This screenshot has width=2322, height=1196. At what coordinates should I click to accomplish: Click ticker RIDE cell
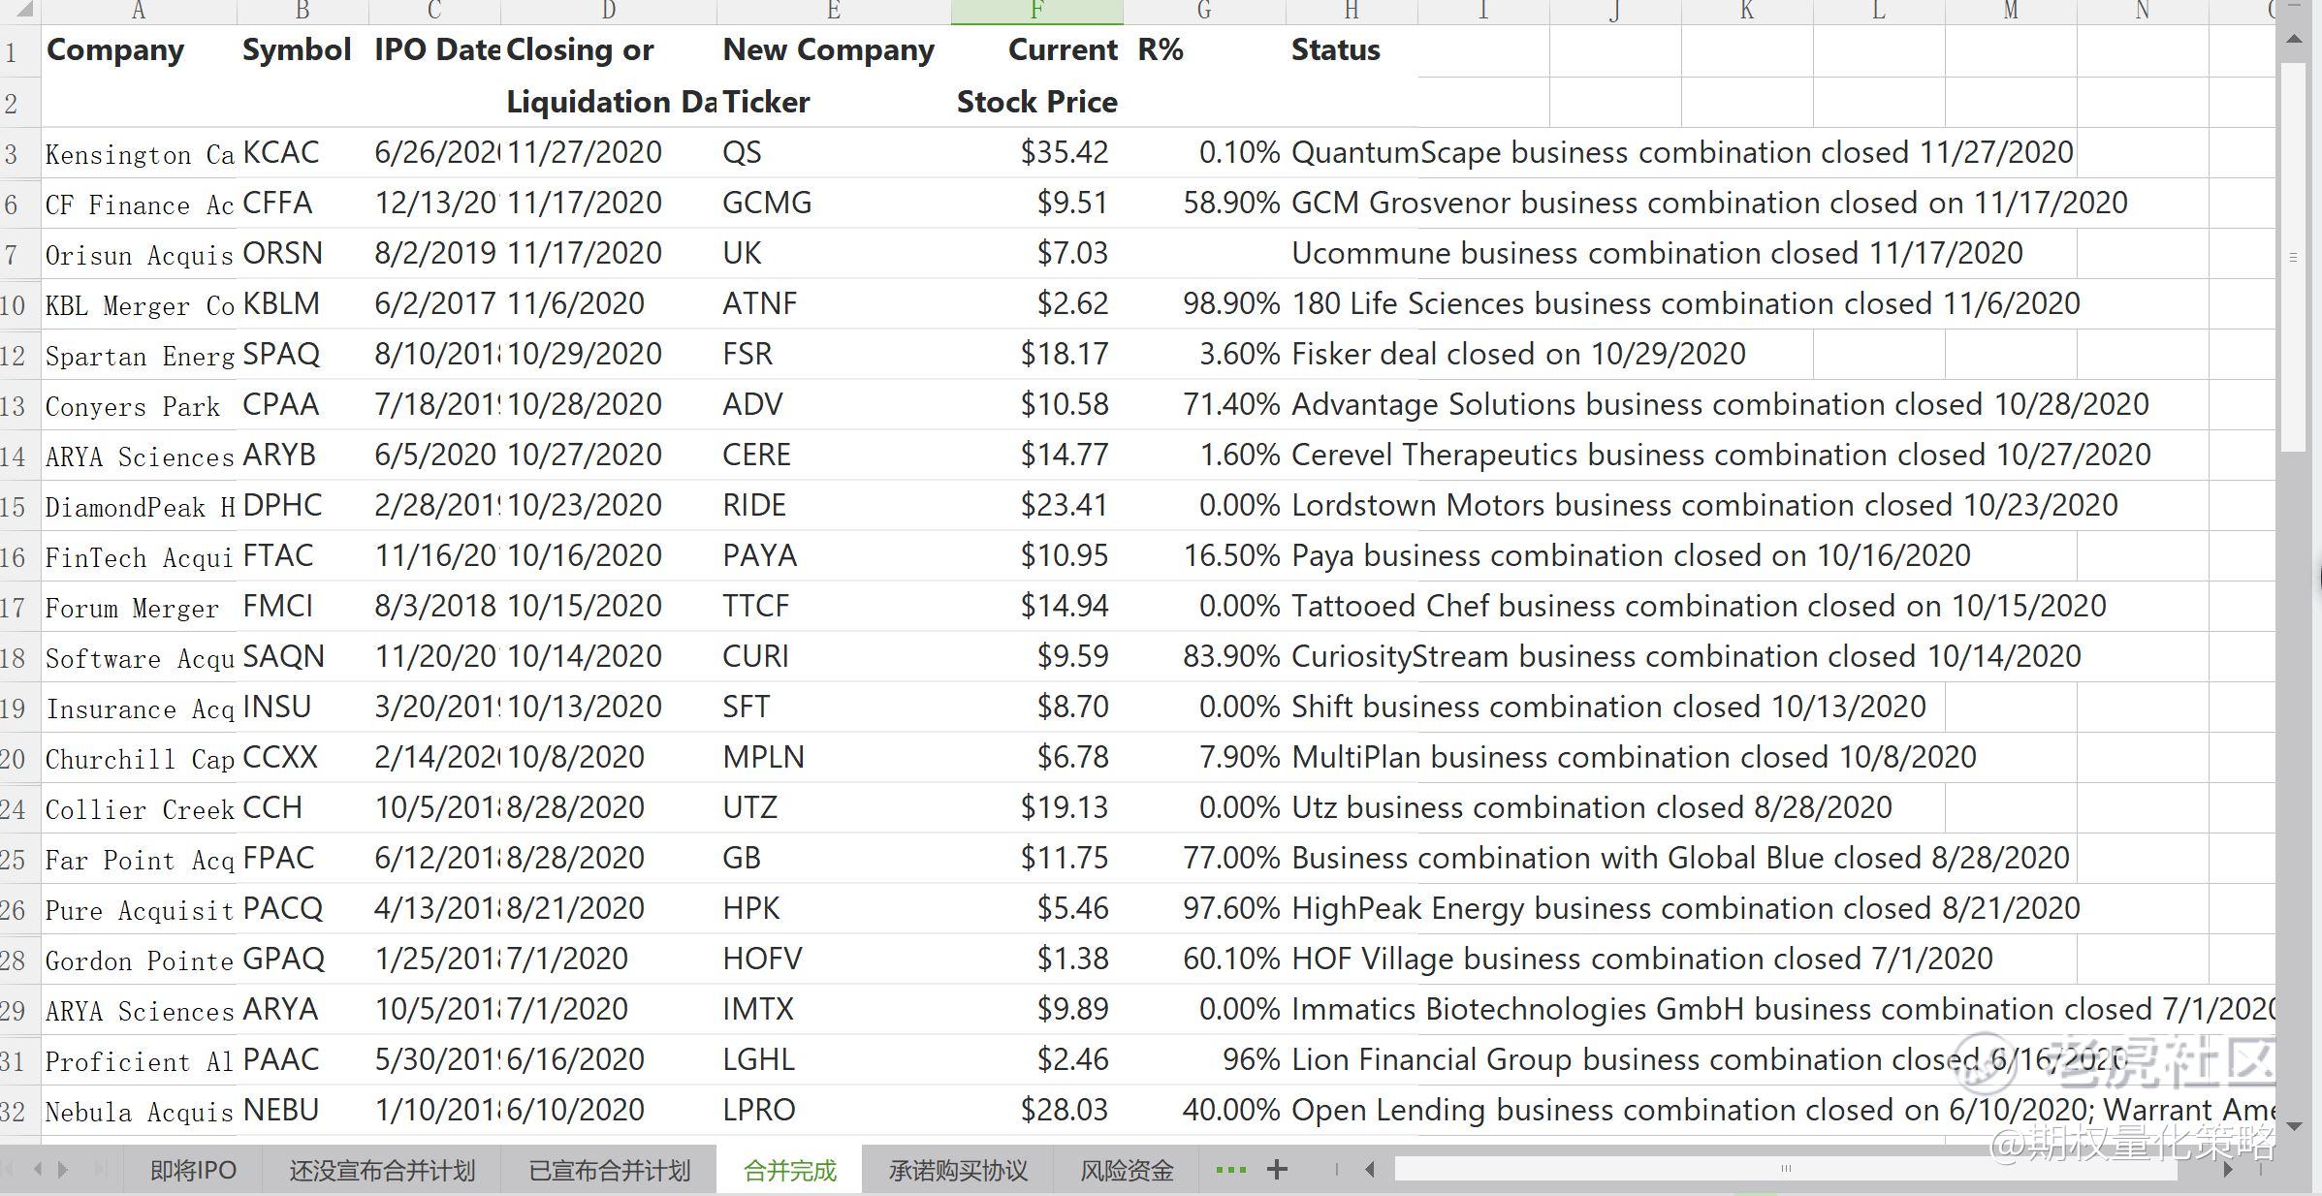[x=834, y=505]
